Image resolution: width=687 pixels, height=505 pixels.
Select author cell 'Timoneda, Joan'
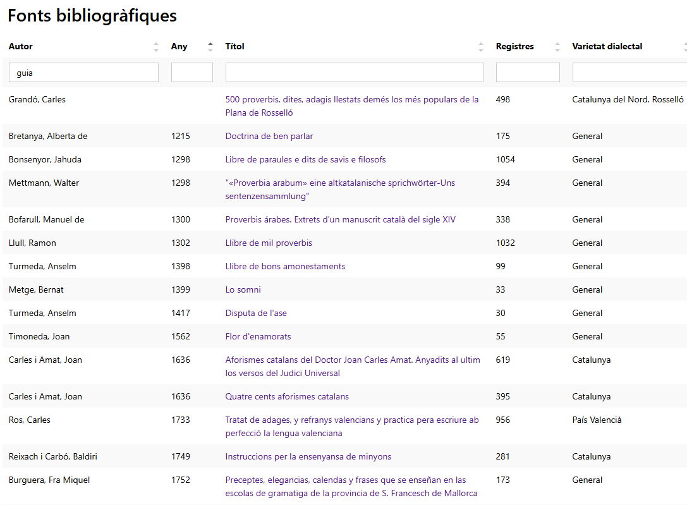pyautogui.click(x=39, y=336)
